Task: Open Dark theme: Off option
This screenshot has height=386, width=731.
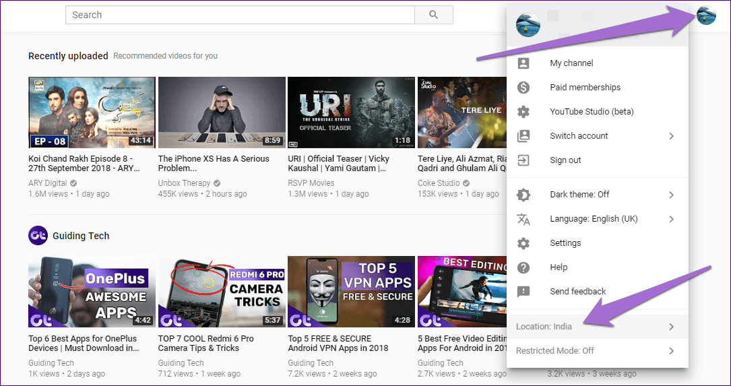Action: [x=597, y=195]
